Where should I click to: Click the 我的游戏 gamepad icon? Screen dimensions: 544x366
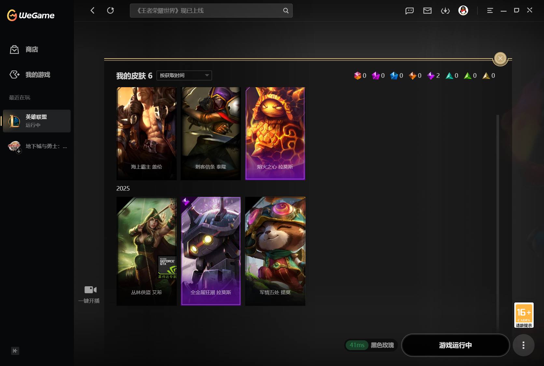pos(14,75)
